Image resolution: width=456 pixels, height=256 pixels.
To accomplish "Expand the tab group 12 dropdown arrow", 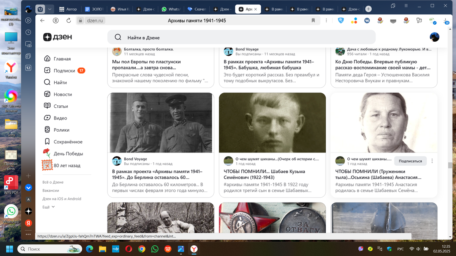I will [50, 9].
